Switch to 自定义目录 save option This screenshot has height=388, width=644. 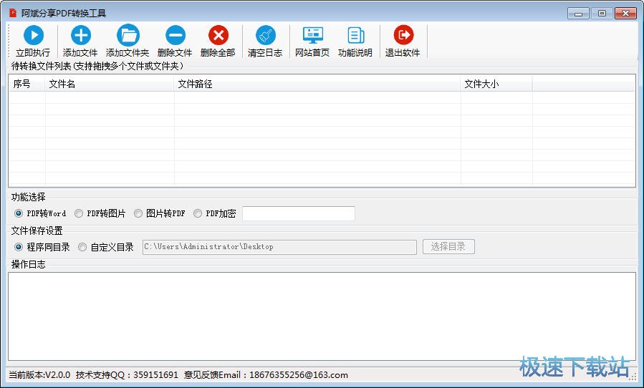click(83, 247)
